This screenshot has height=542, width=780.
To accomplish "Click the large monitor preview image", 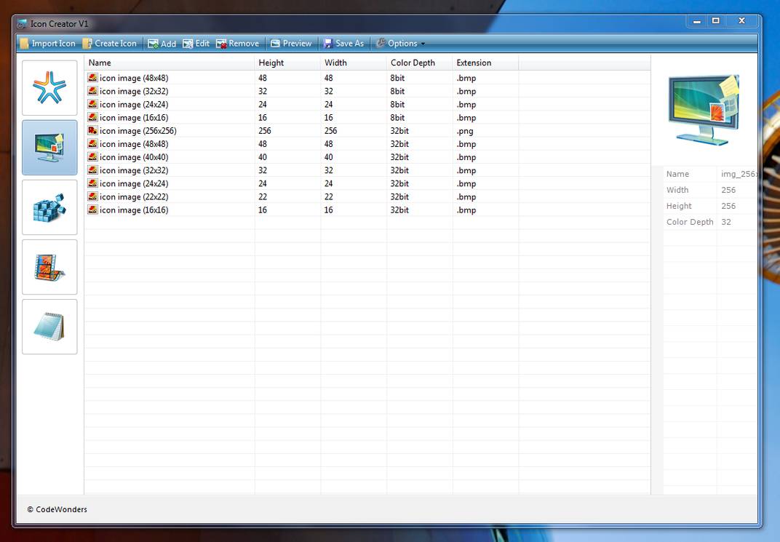I will 702,109.
